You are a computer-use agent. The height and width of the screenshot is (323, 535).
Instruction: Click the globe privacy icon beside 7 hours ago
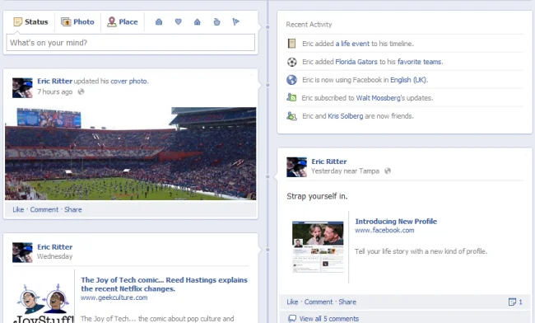[x=81, y=91]
